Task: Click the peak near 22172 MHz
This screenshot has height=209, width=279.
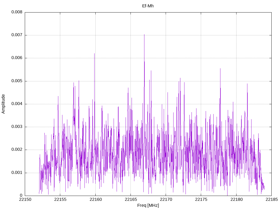Action: [x=180, y=78]
